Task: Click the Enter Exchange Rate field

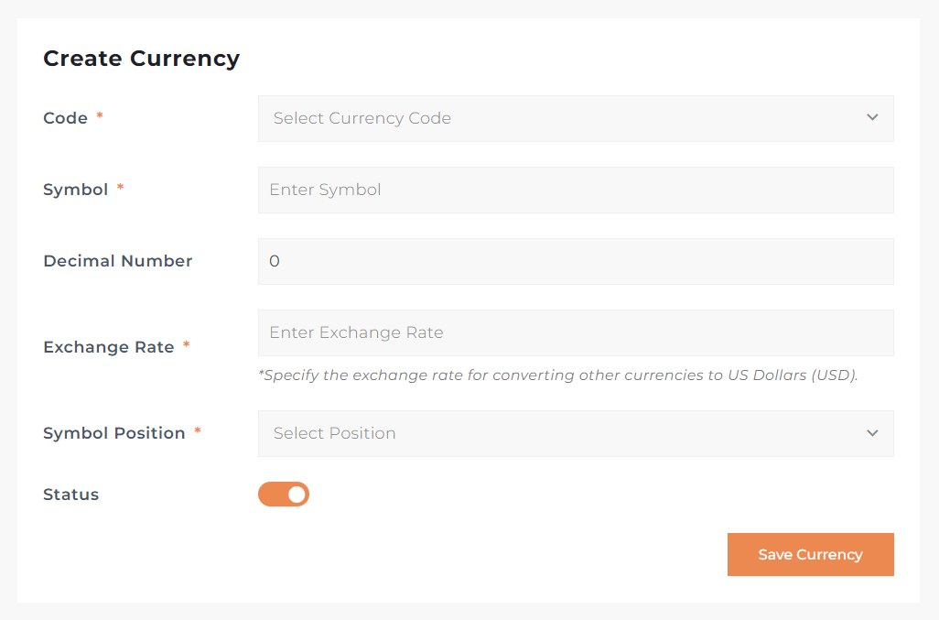Action: click(x=575, y=332)
